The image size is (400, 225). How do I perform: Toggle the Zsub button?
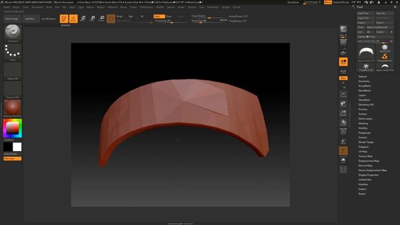click(x=169, y=16)
